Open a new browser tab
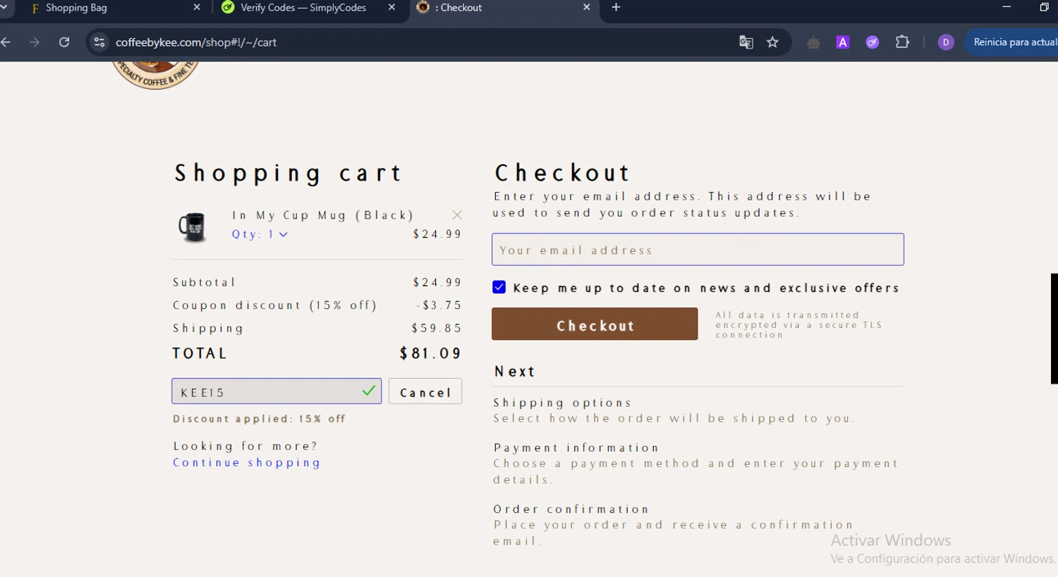 click(x=616, y=7)
